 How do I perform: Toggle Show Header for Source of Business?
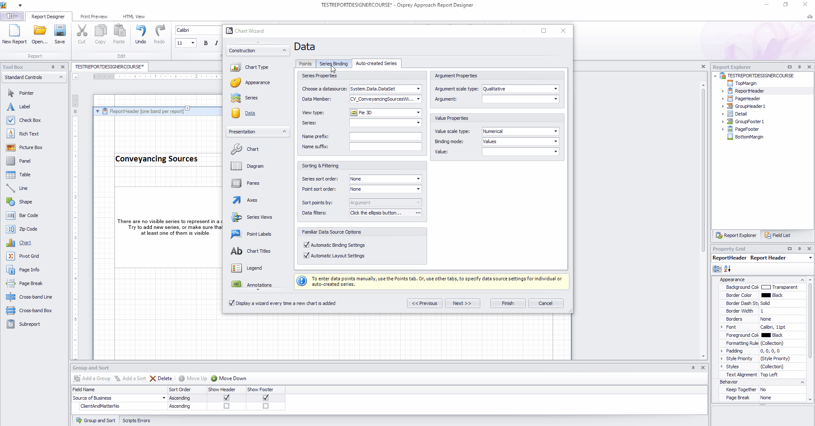226,398
